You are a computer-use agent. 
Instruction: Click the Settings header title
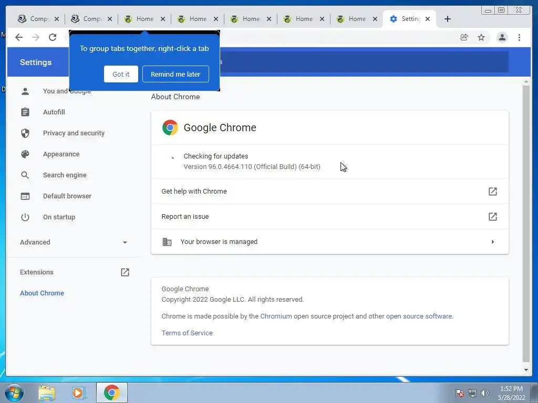tap(36, 62)
